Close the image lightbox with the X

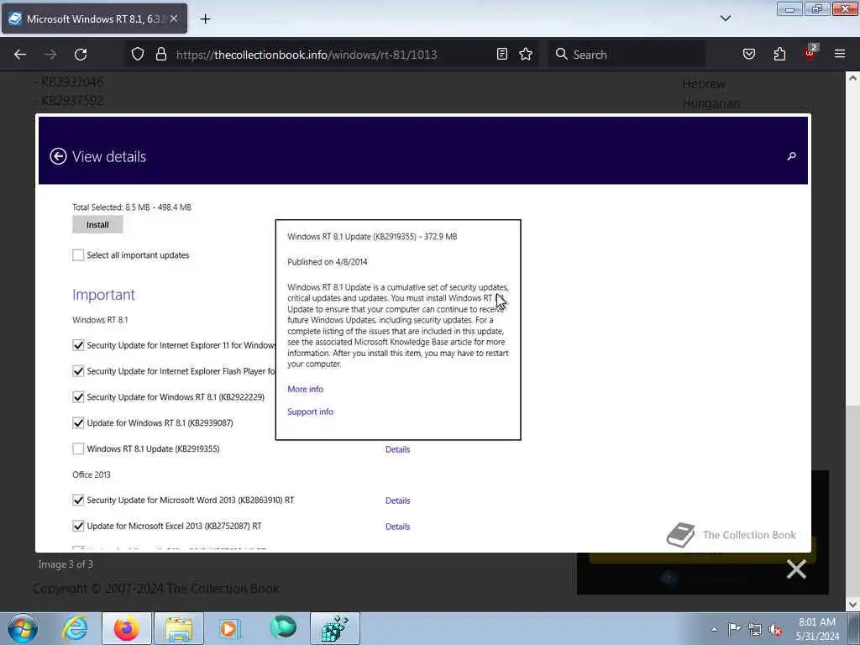(x=796, y=569)
